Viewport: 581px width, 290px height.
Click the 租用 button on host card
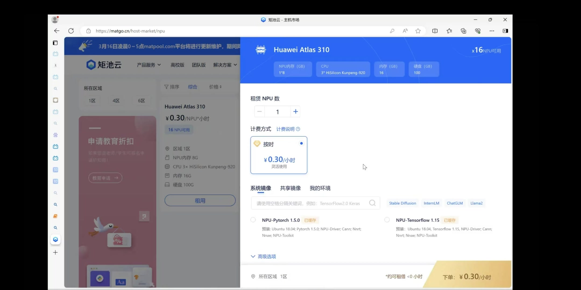point(200,200)
